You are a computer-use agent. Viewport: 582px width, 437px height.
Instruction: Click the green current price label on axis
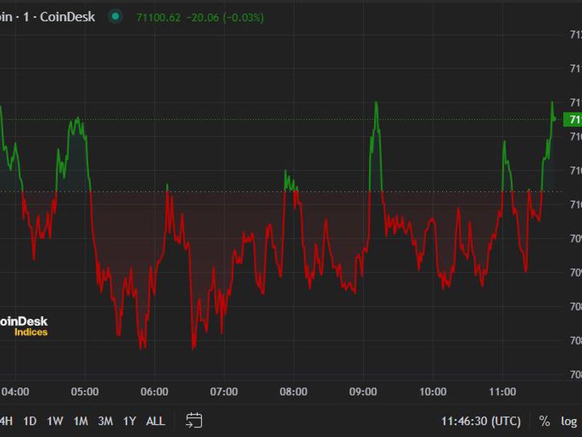coord(574,119)
